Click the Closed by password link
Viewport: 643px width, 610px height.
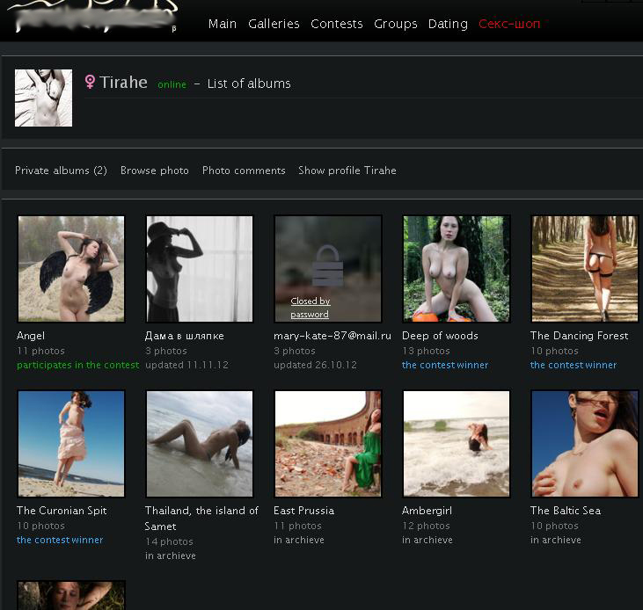[310, 308]
